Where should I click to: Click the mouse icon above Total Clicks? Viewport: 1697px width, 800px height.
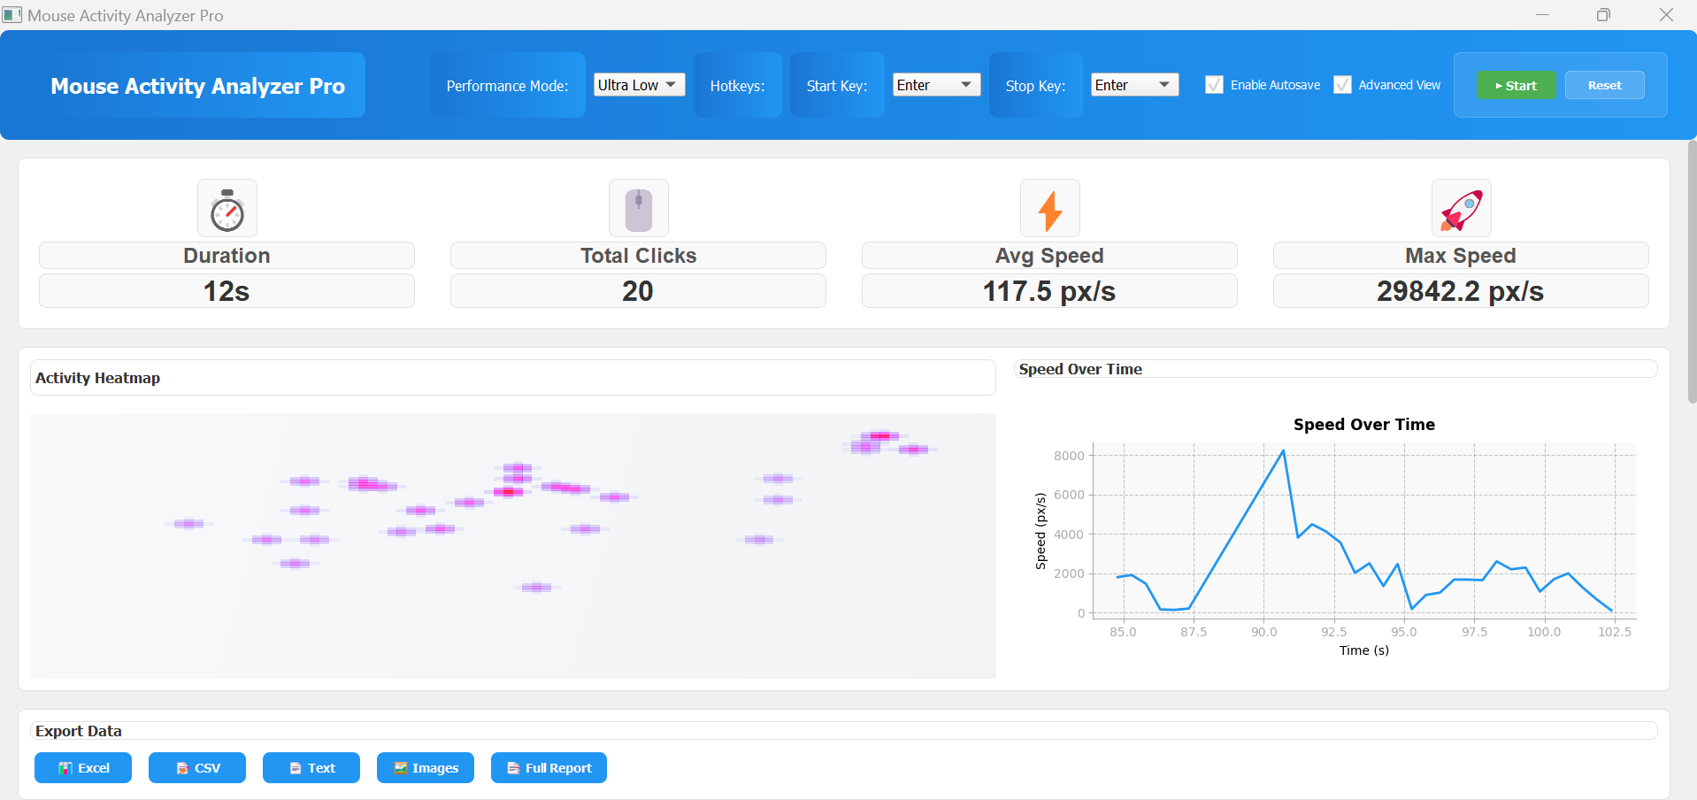coord(638,208)
